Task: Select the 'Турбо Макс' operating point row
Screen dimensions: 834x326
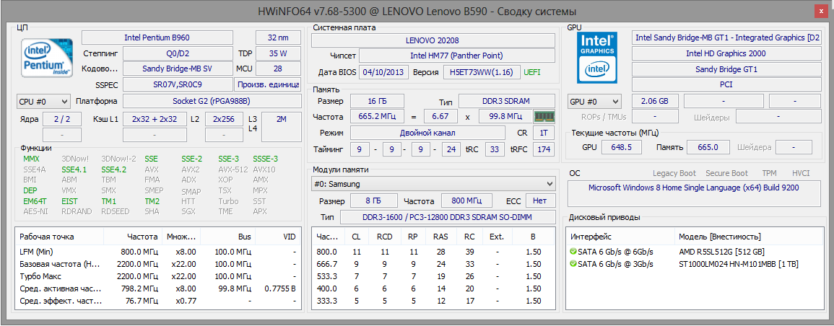Action: point(157,276)
